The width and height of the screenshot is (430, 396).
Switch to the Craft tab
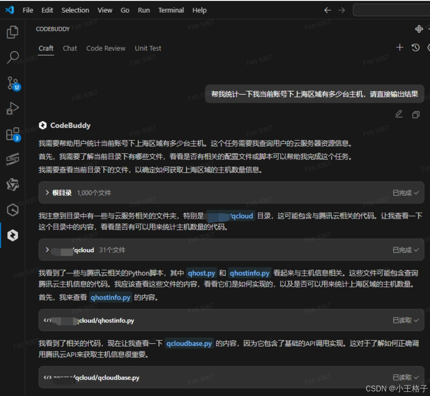point(46,49)
